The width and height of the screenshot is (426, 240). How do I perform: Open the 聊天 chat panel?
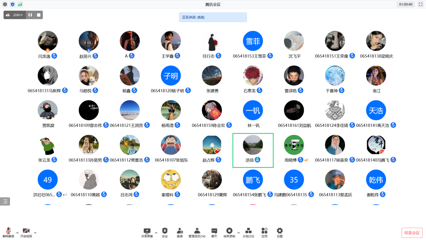[x=214, y=232]
